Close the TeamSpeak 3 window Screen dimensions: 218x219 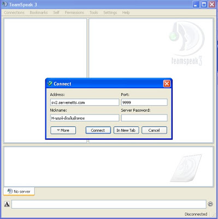212,4
